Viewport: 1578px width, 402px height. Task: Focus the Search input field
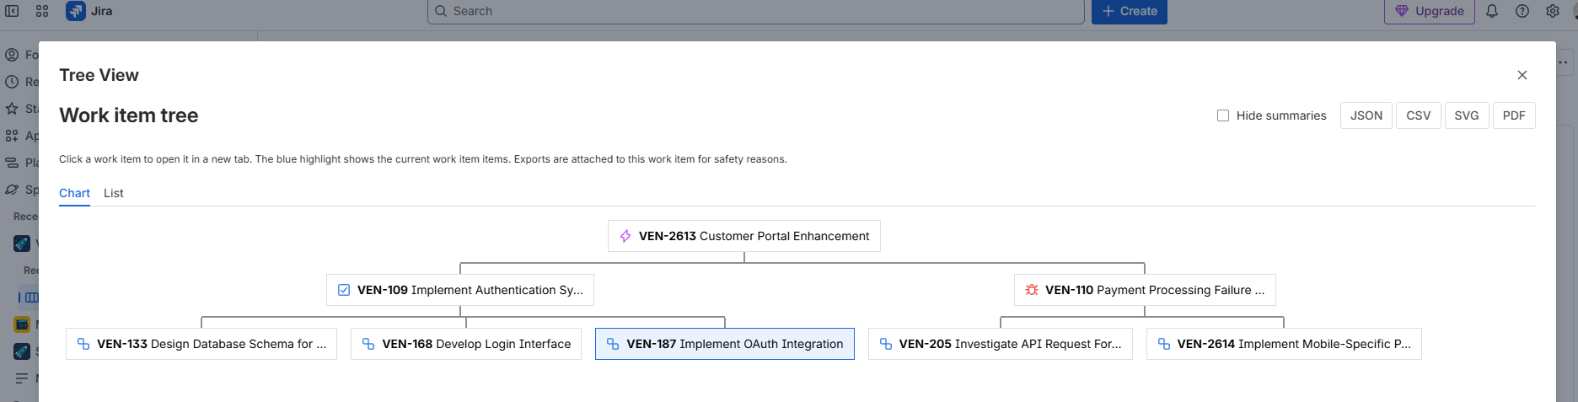click(756, 11)
